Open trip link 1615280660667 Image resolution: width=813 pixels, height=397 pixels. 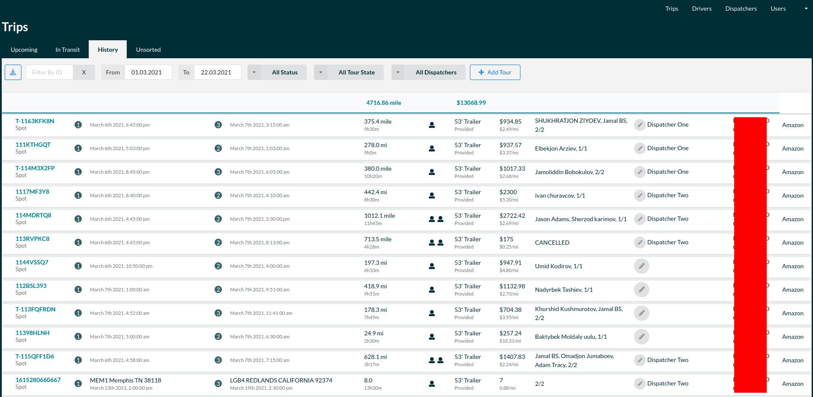pyautogui.click(x=38, y=380)
